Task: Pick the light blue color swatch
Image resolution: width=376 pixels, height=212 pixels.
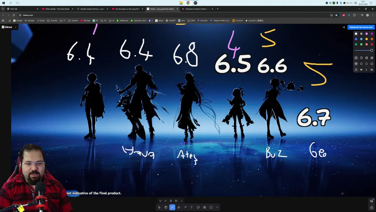Action: pyautogui.click(x=361, y=39)
